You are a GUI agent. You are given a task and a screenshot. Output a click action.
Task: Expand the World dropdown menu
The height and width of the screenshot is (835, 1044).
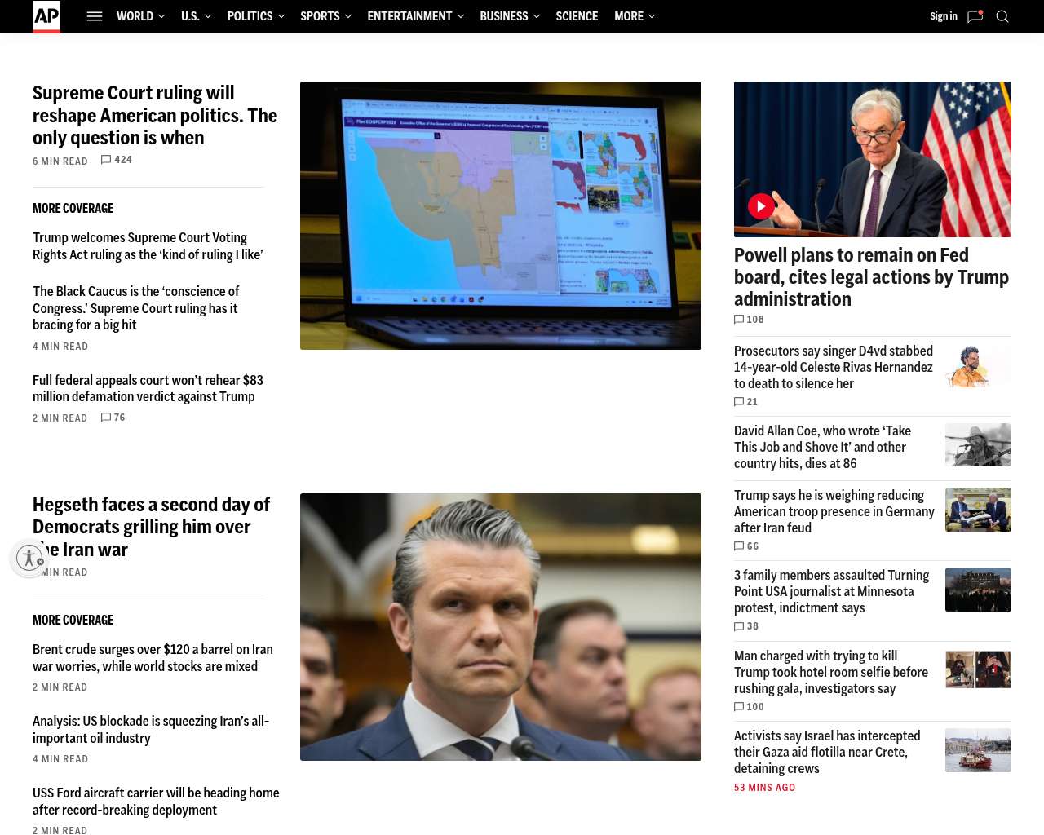[x=140, y=16]
